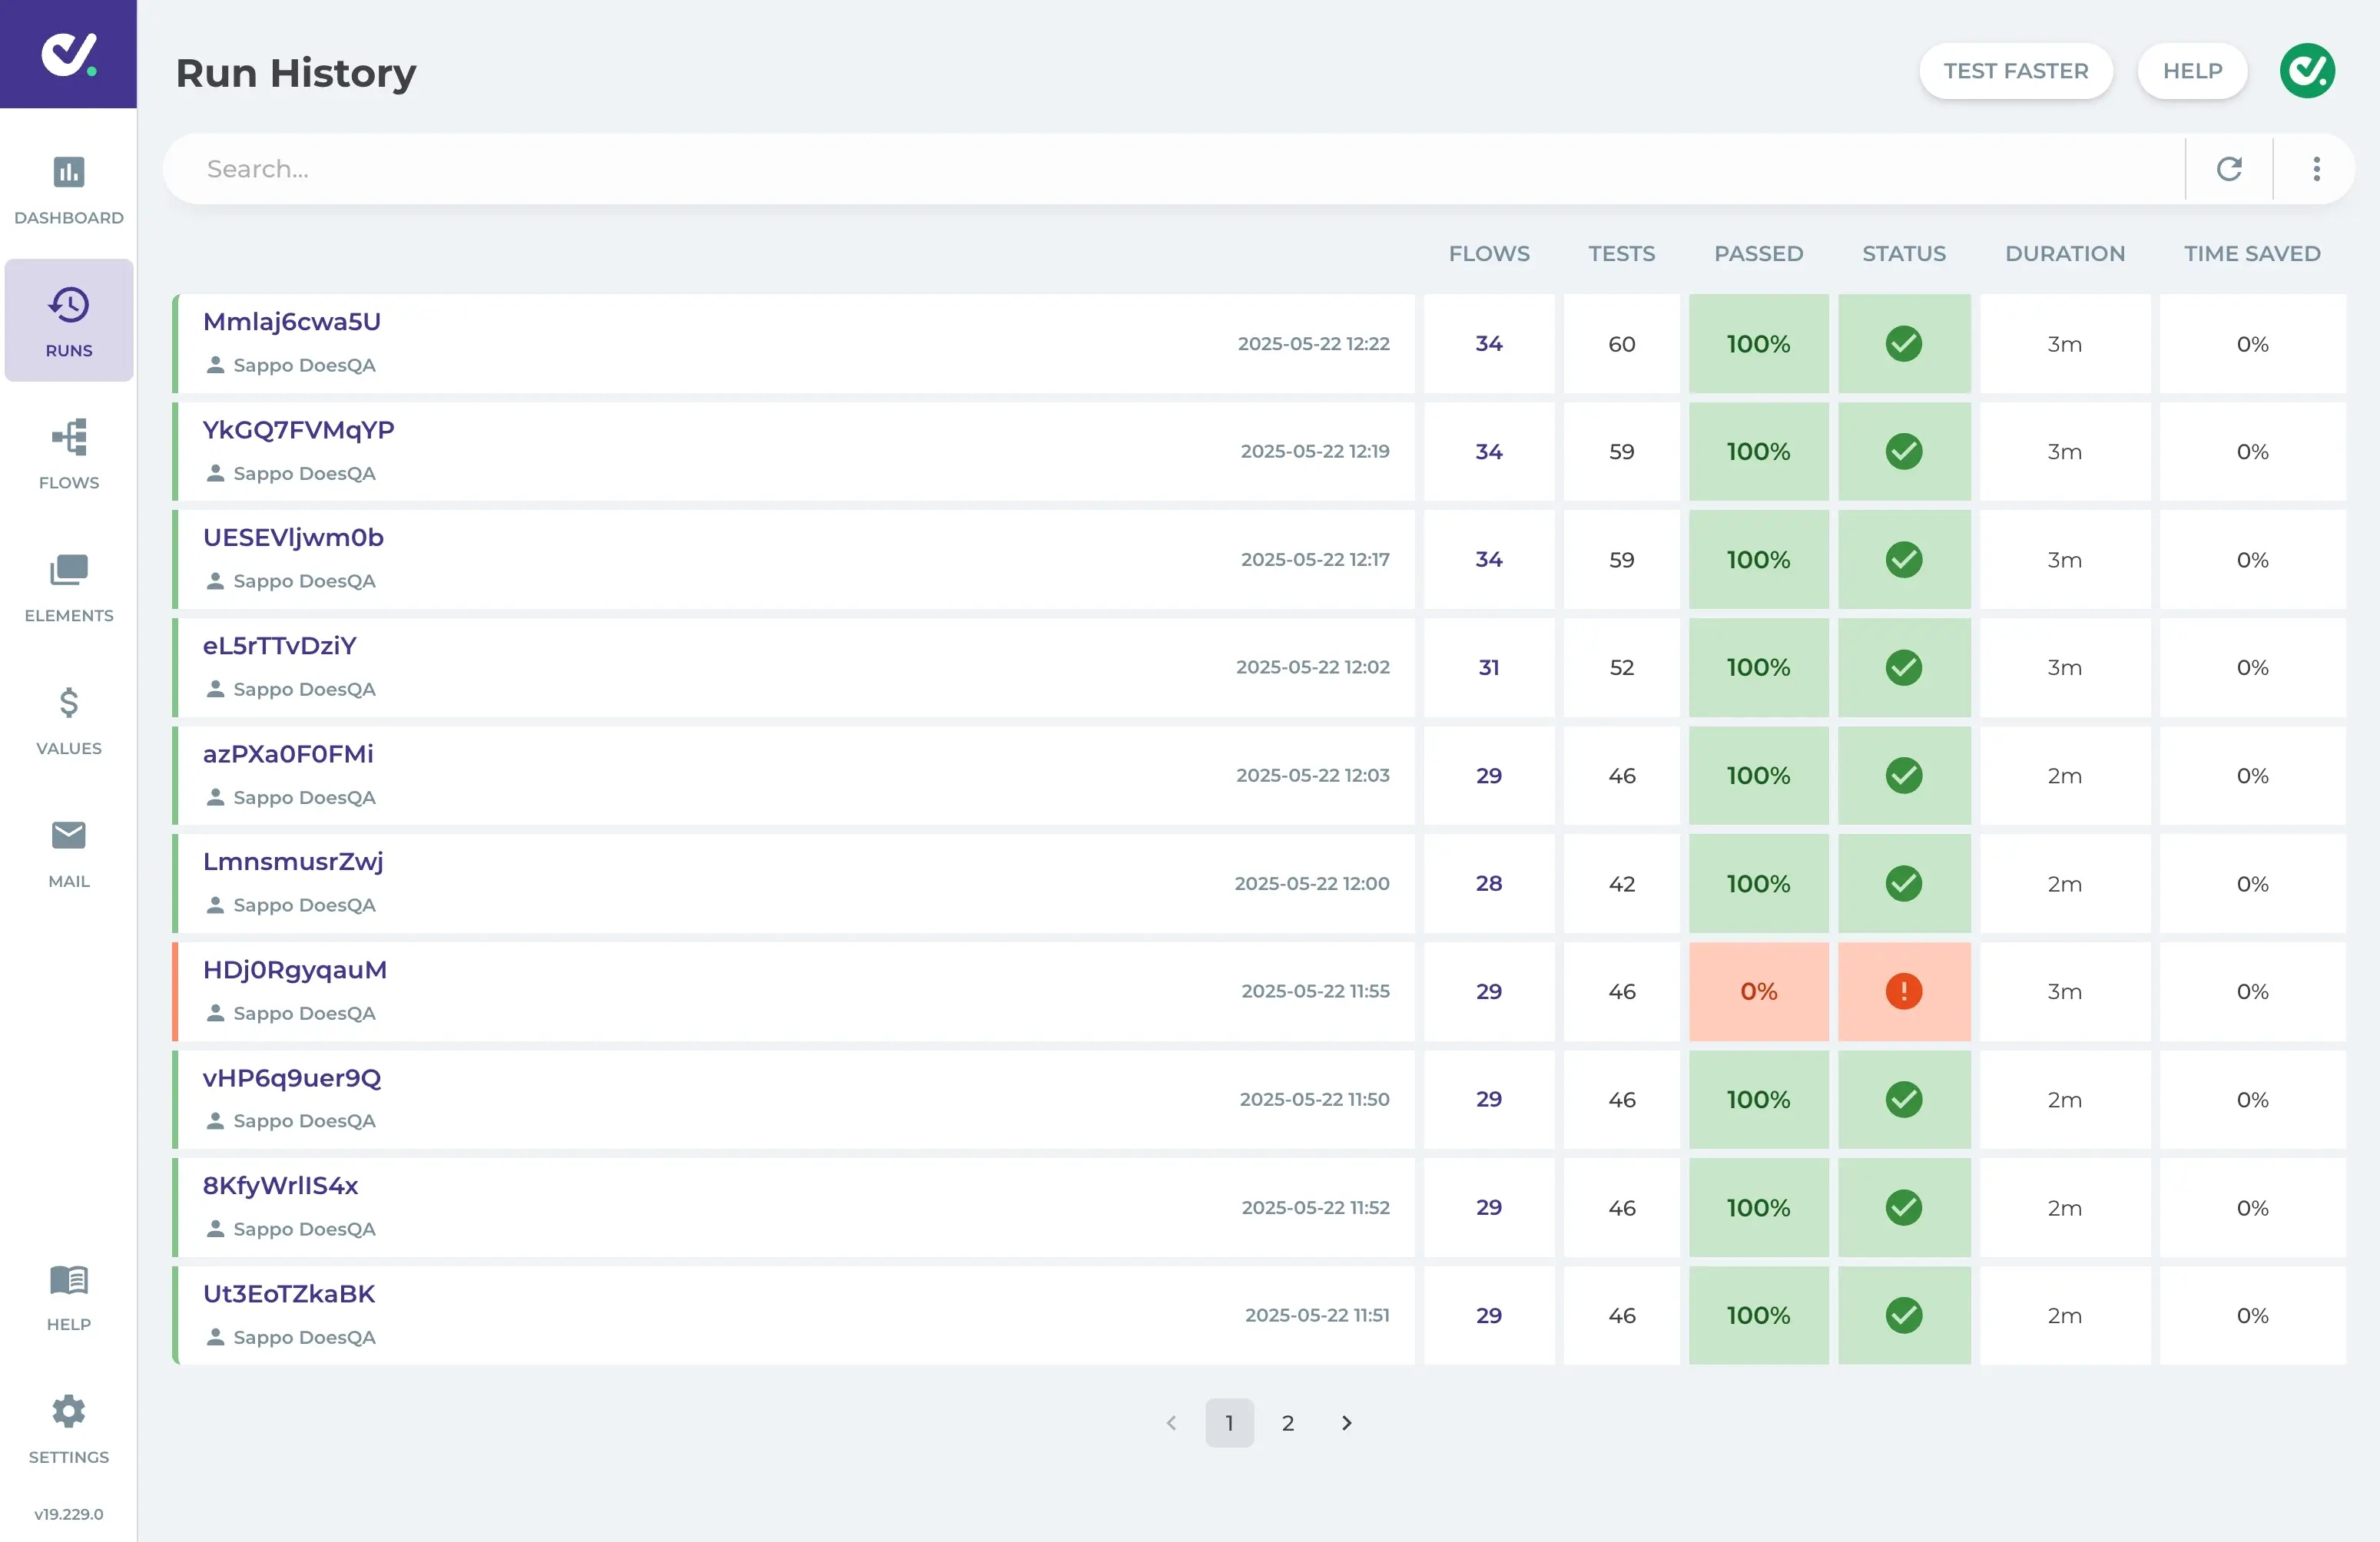Viewport: 2380px width, 1542px height.
Task: Click the user icon beside Sappo DoesQA under Mmlaj6cwa5U
Action: click(215, 365)
